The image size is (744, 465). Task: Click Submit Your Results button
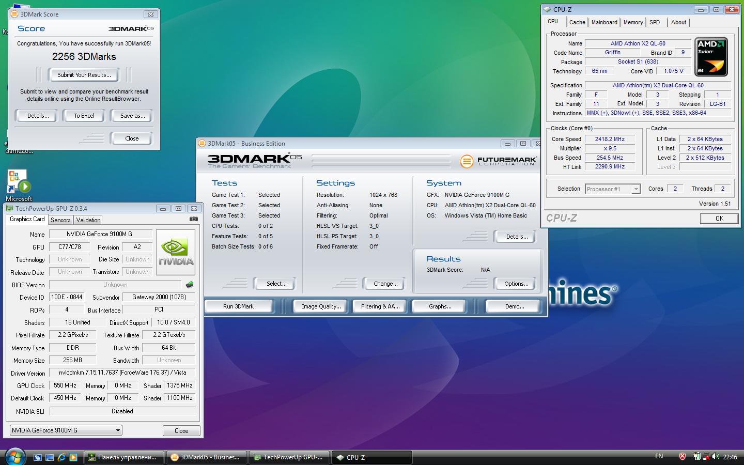point(84,75)
